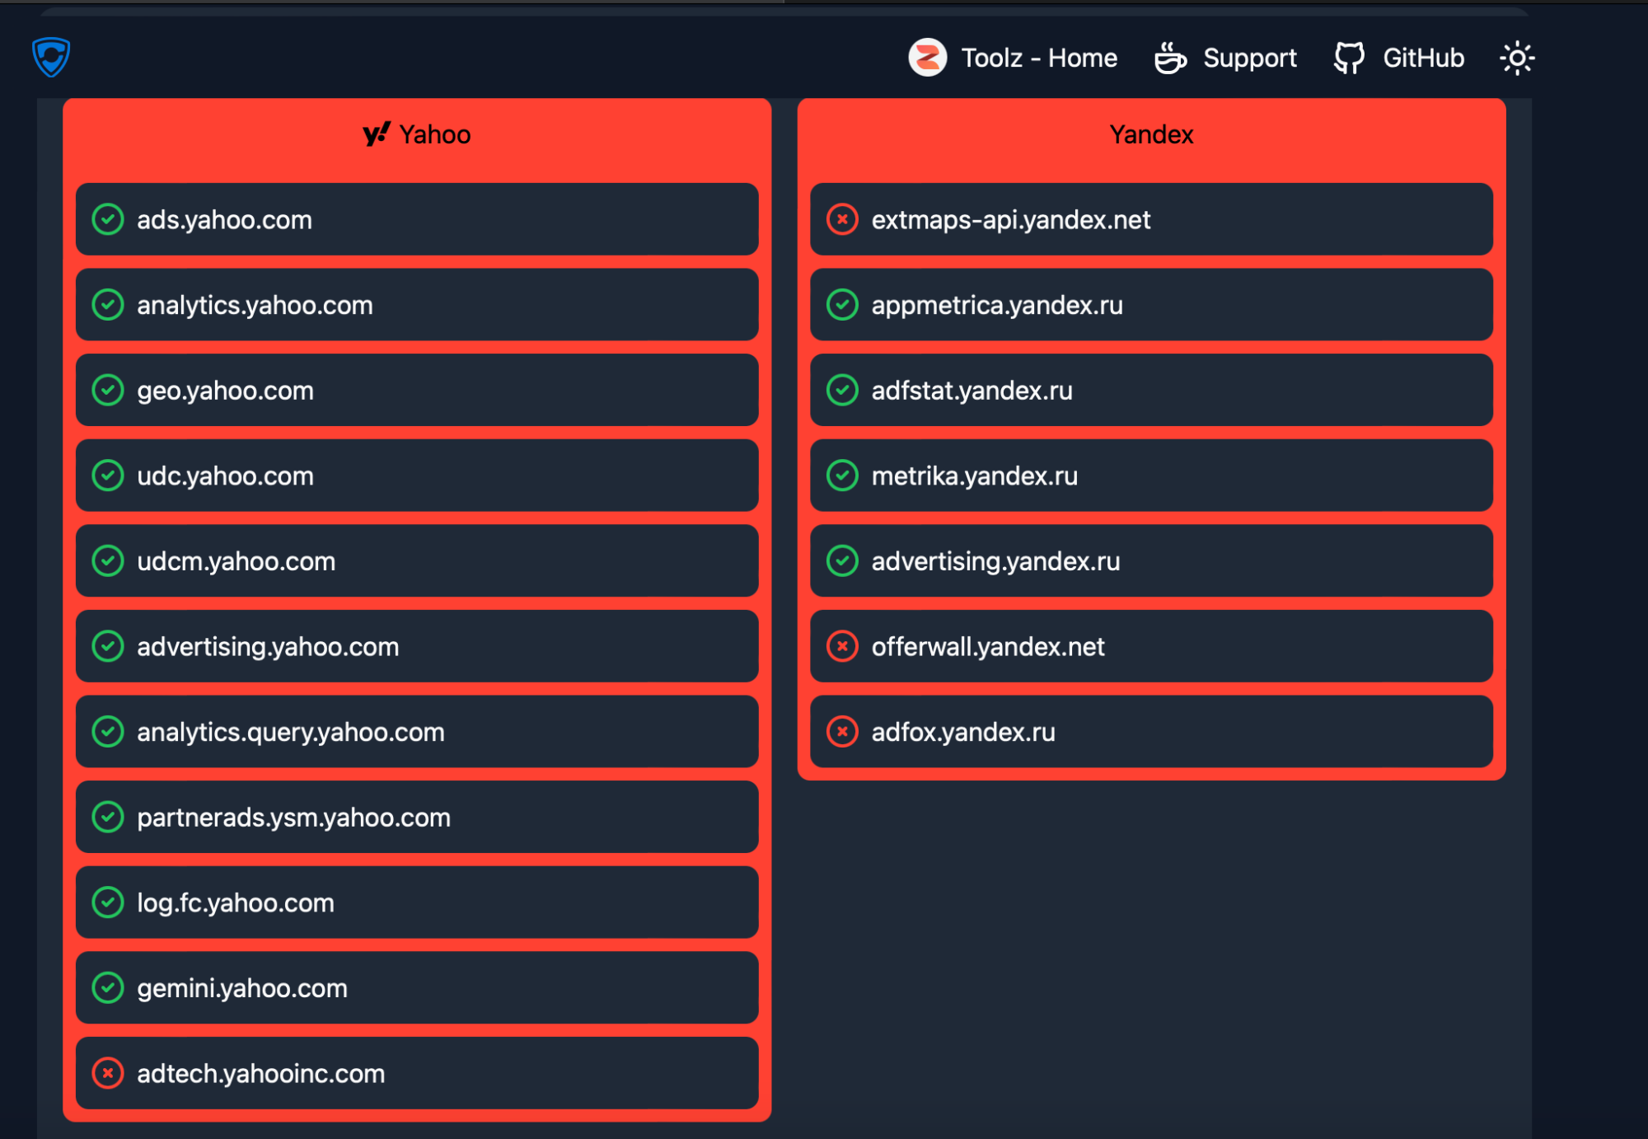Click red X icon beside offerwall.yandex.net

(842, 646)
